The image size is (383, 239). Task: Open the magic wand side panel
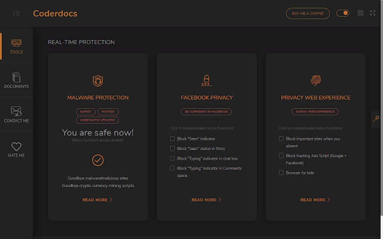coord(376,119)
